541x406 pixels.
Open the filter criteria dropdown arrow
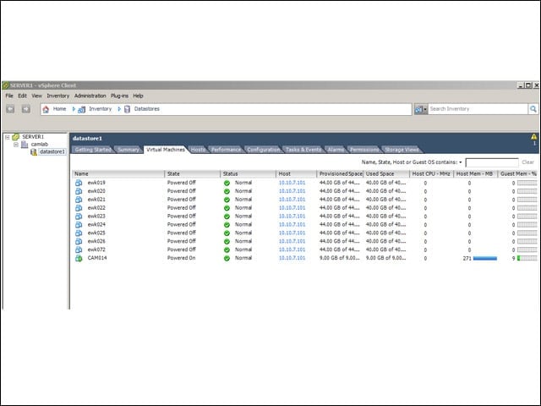click(x=460, y=162)
